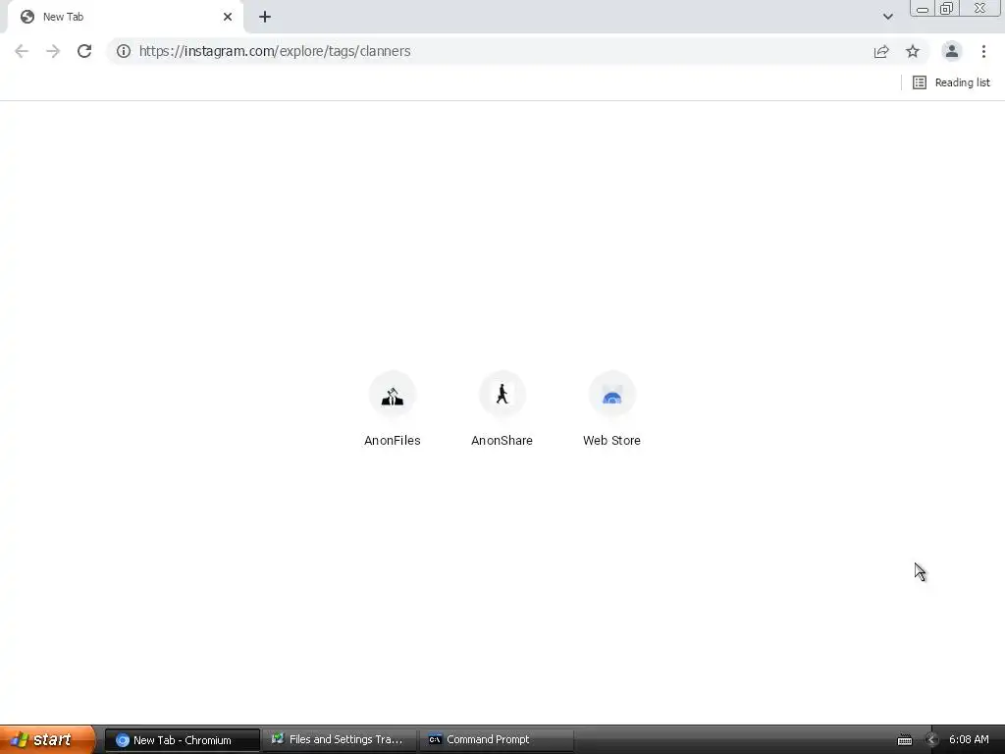Click the address bar URL text

(x=275, y=51)
